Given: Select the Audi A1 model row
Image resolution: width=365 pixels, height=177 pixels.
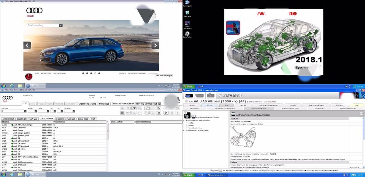Looking at the screenshot, I should pos(54,160).
